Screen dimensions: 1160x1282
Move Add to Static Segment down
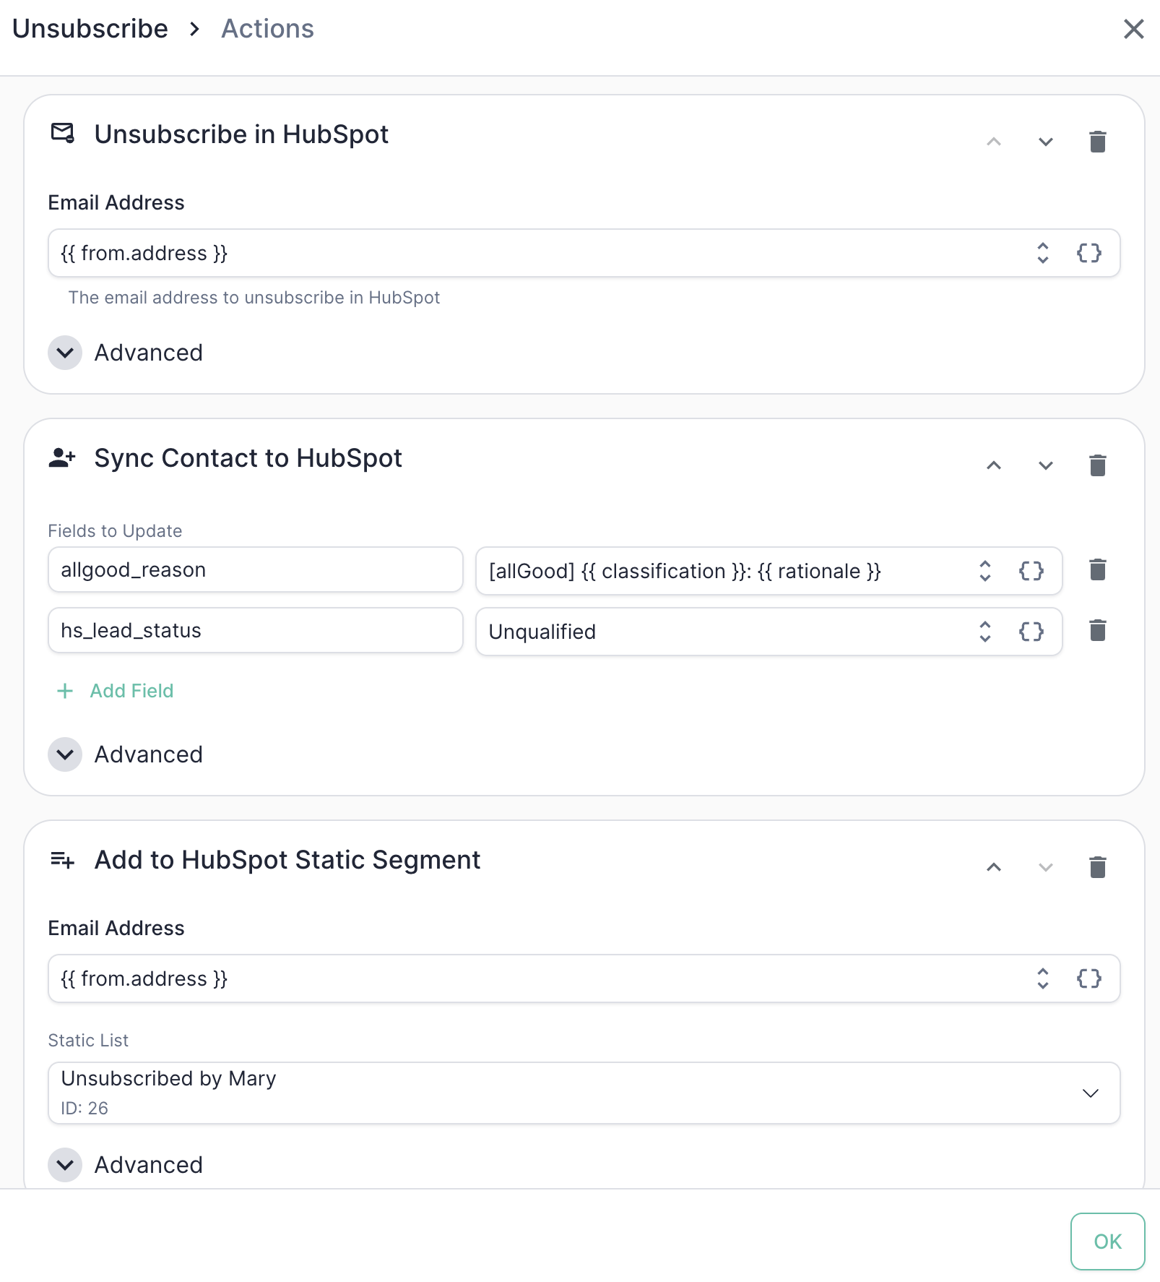[x=1045, y=867]
